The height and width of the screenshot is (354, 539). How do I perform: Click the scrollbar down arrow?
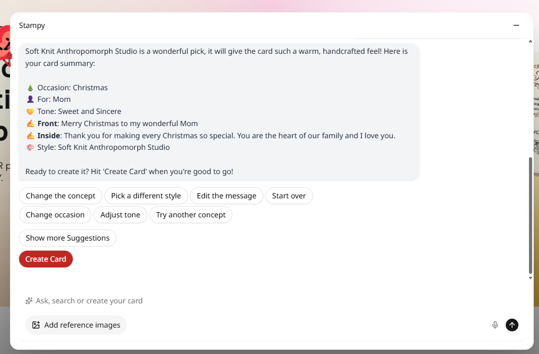click(x=531, y=278)
